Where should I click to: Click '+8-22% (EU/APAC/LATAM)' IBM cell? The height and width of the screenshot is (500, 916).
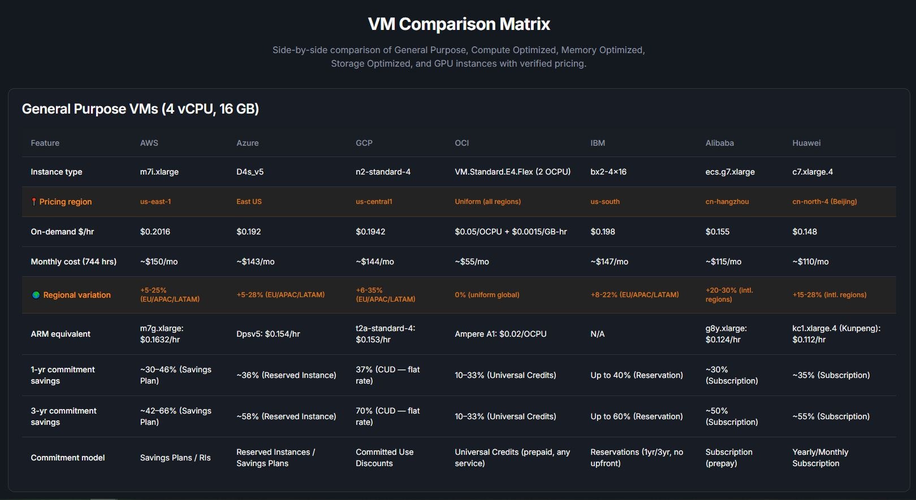634,295
